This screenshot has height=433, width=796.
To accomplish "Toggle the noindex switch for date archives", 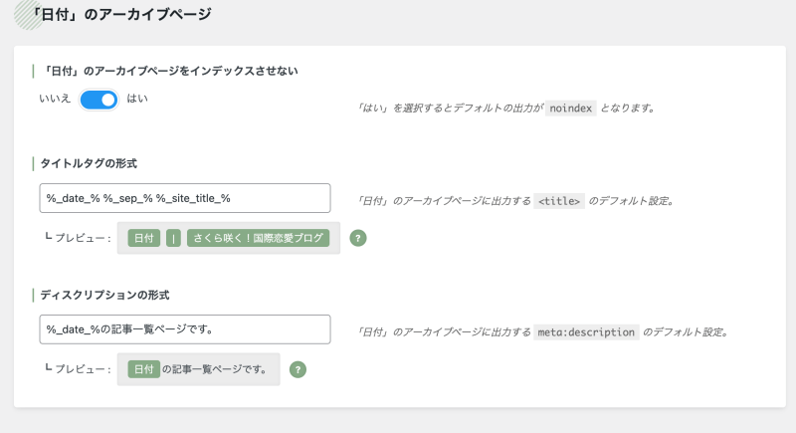I will tap(99, 100).
